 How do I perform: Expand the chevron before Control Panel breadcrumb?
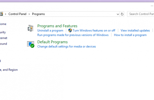5,14
